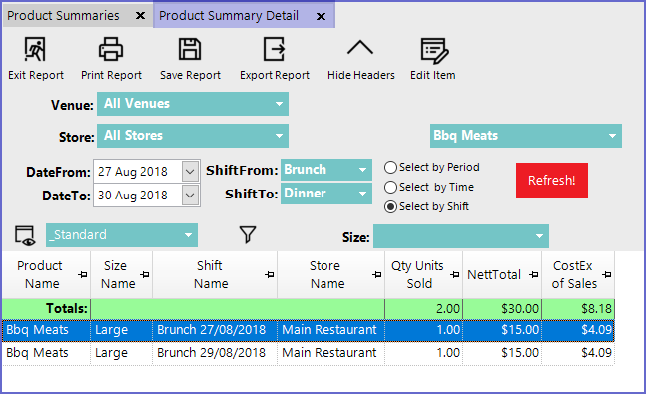
Task: Click the Save Report floppy disk icon
Action: point(190,50)
